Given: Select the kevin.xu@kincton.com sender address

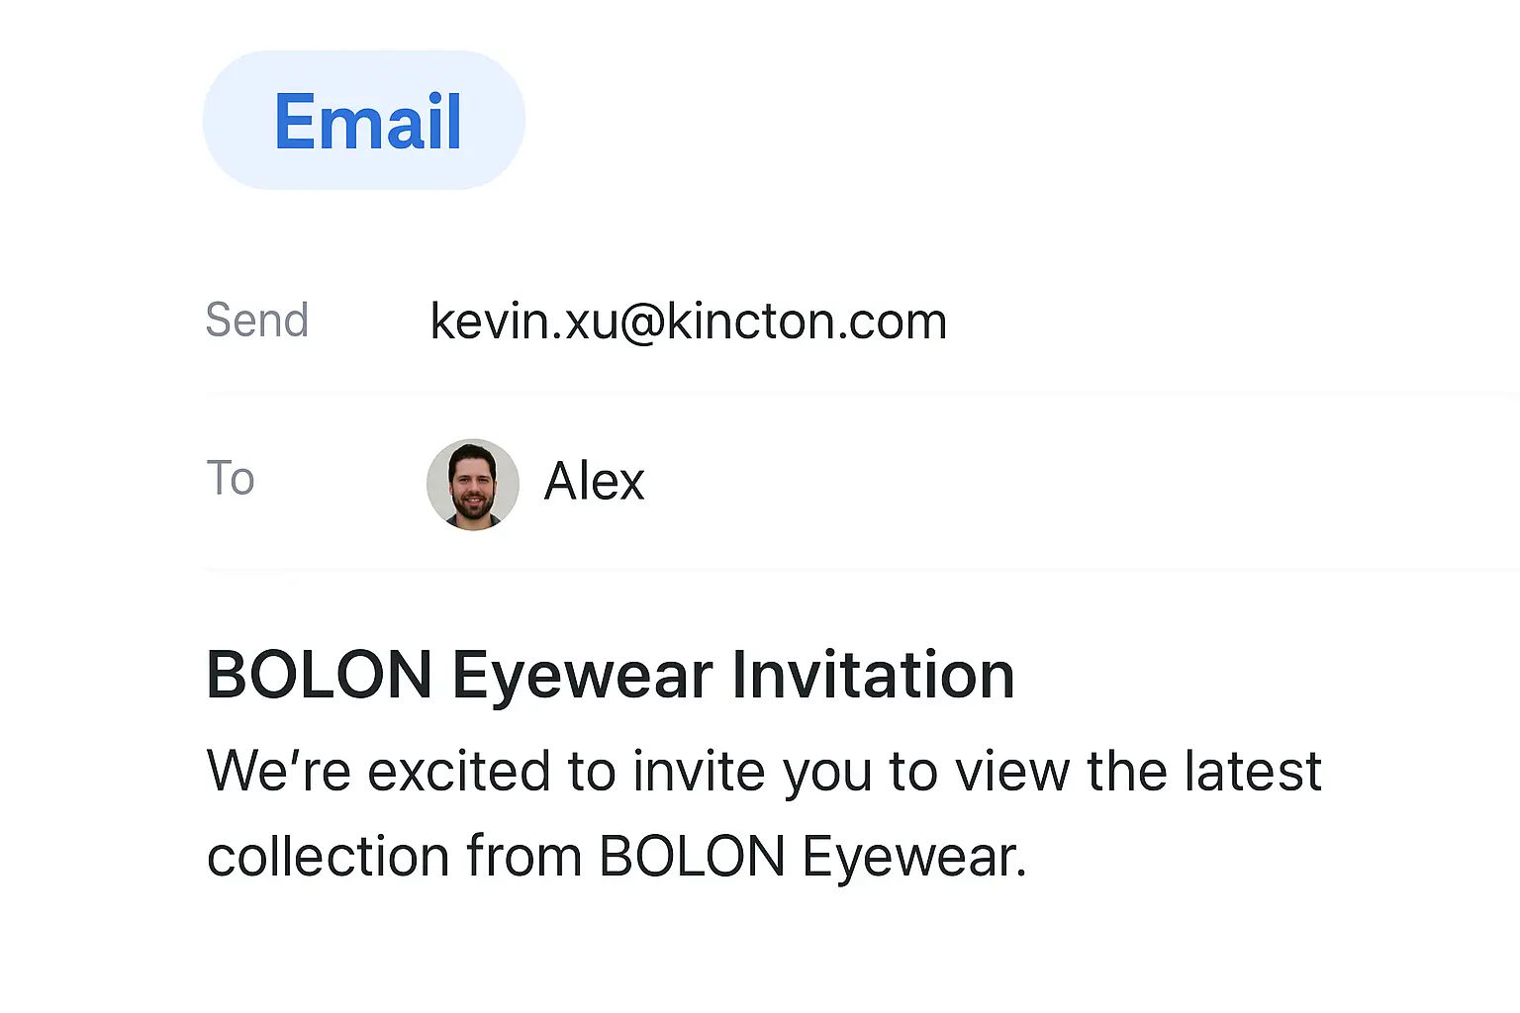Looking at the screenshot, I should tap(688, 322).
